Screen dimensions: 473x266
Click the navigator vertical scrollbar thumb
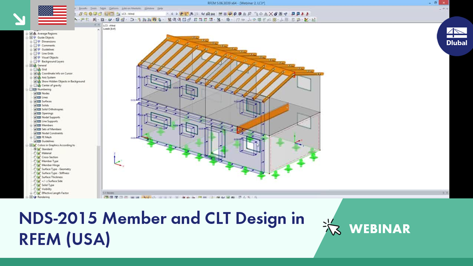click(98, 172)
